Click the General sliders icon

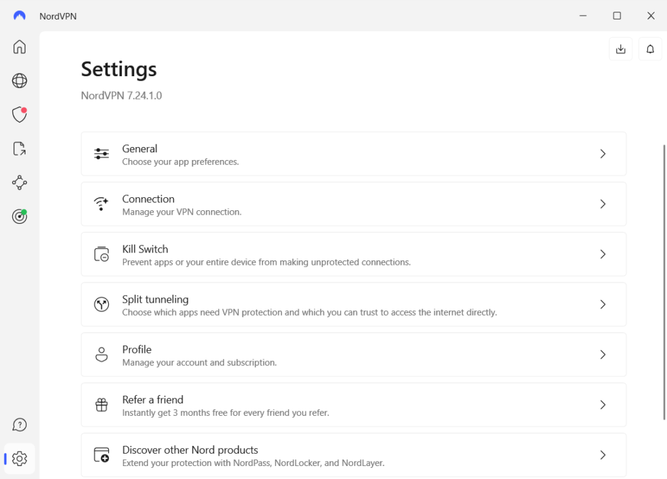click(x=101, y=154)
